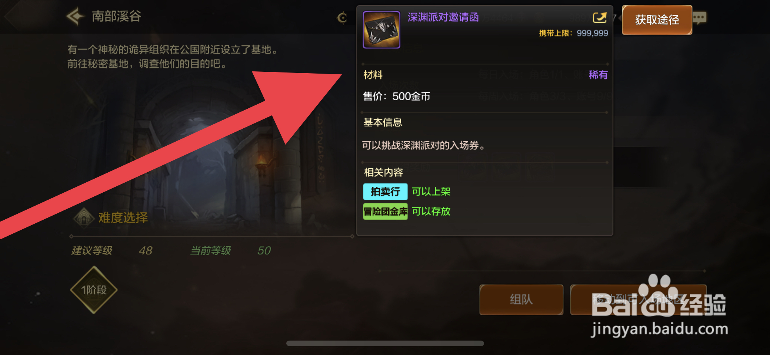Tap the 基本信息 section header
The image size is (770, 355).
(383, 122)
